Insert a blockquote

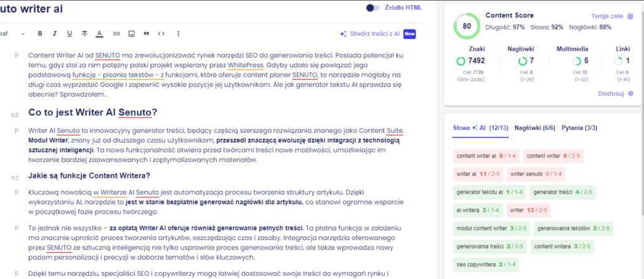point(146,34)
